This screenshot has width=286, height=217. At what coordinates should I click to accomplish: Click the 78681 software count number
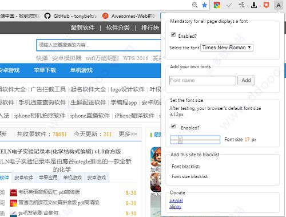(59, 134)
